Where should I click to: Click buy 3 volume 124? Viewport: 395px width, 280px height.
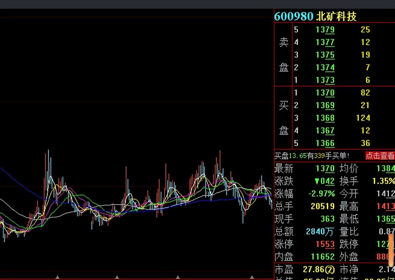363,118
